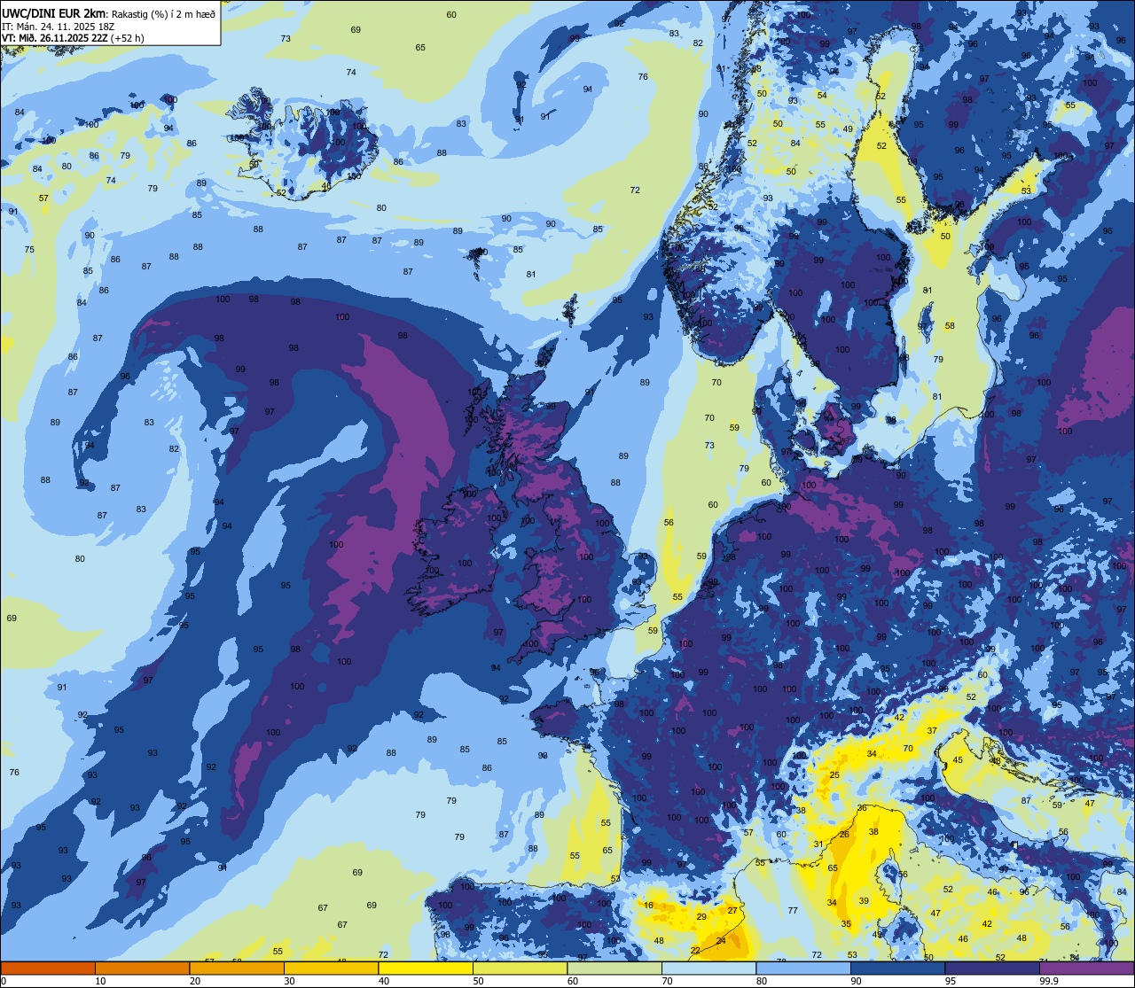Click the '22' humidity value in eastern Spain
Screen dimensions: 1135x988
695,951
